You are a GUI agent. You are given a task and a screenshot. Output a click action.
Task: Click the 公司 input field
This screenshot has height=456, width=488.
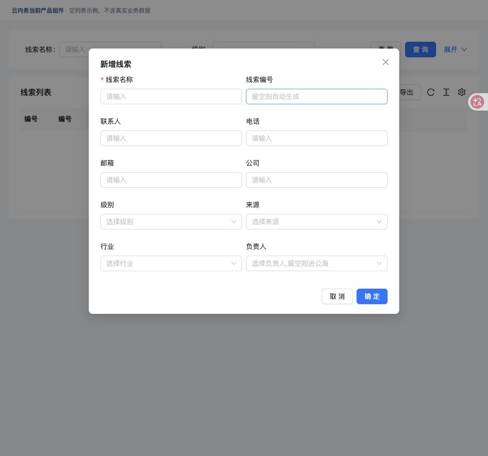[316, 180]
